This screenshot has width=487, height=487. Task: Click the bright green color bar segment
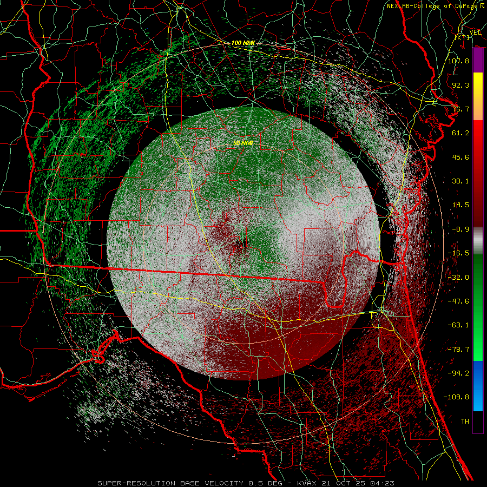pos(478,307)
